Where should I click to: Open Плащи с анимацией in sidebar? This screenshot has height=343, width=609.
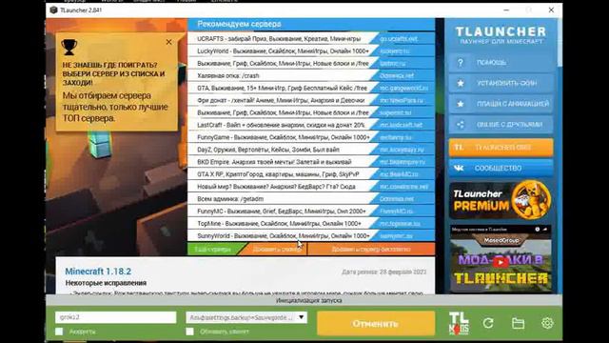(x=501, y=104)
